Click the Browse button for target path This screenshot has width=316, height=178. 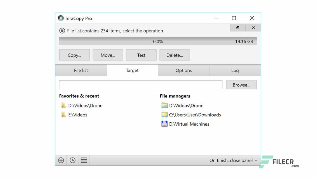(x=241, y=85)
